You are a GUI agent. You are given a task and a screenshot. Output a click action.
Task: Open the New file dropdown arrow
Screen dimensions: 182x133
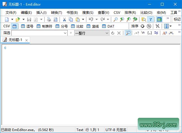pyautogui.click(x=12, y=19)
